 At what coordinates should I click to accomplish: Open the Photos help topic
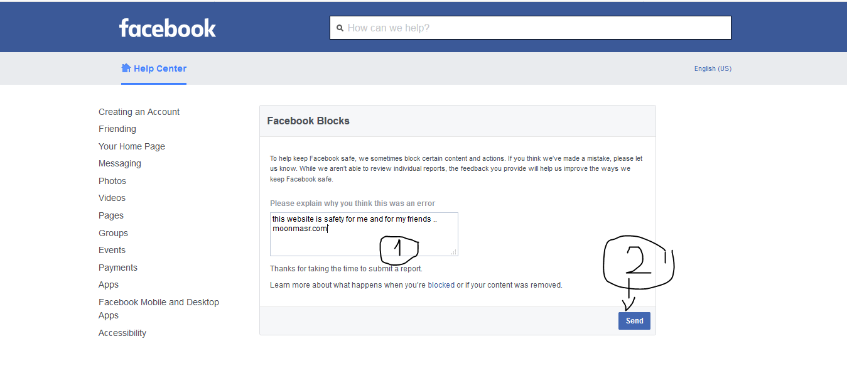click(x=112, y=181)
